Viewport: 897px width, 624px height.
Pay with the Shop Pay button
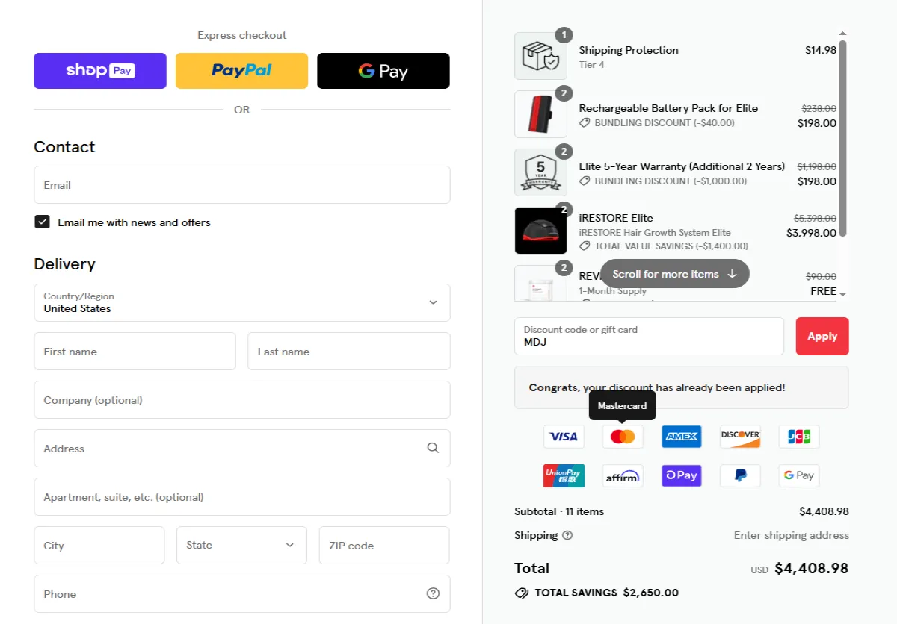point(100,71)
